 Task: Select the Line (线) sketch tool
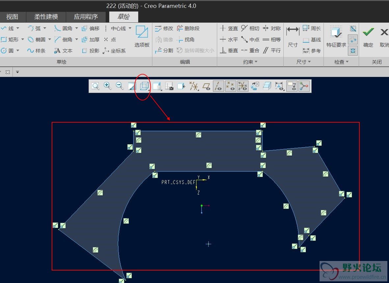[8, 29]
